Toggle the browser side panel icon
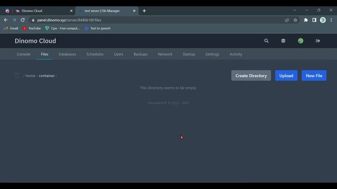Viewport: 337px width, 189px height. pos(314,20)
